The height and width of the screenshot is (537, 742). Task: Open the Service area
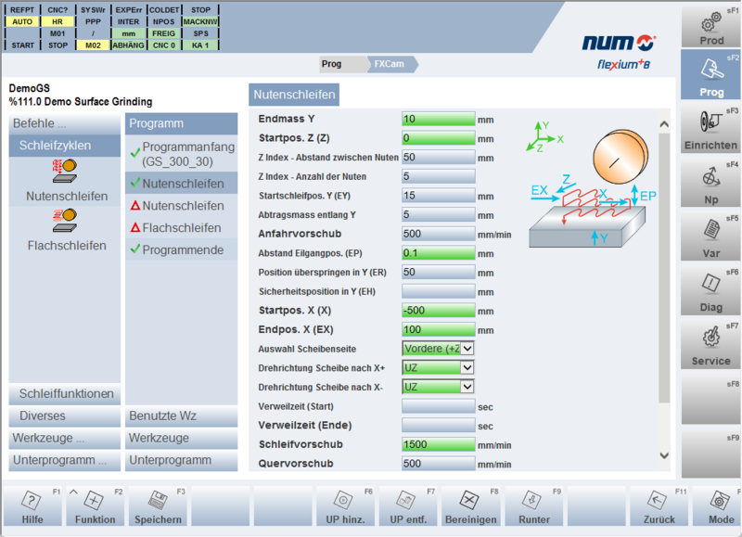(710, 339)
